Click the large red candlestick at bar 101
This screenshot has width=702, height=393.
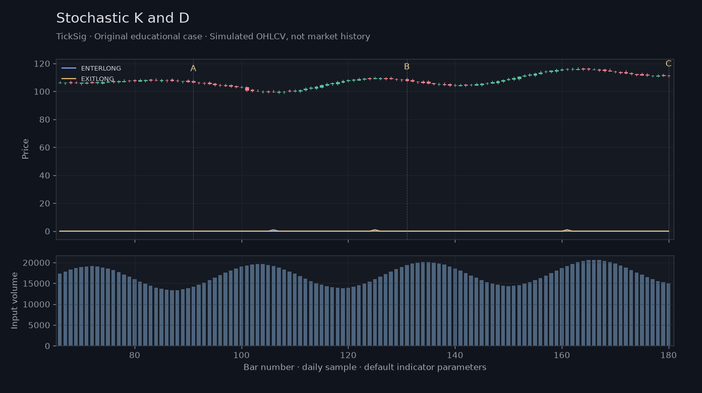pos(247,89)
